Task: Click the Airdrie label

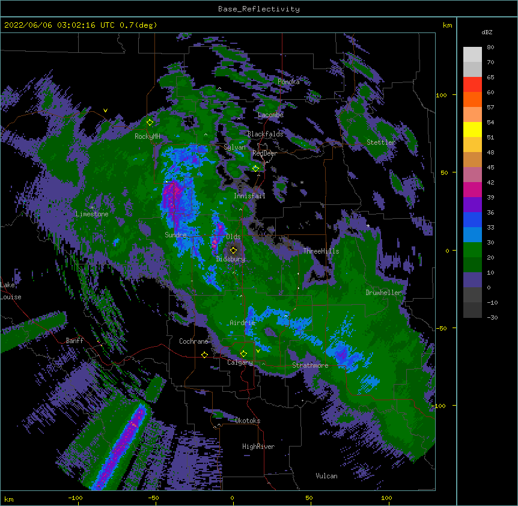Action: point(243,323)
